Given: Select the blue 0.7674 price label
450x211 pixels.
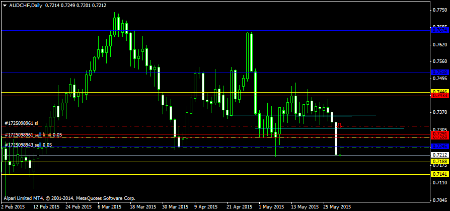Looking at the screenshot, I should click(440, 30).
